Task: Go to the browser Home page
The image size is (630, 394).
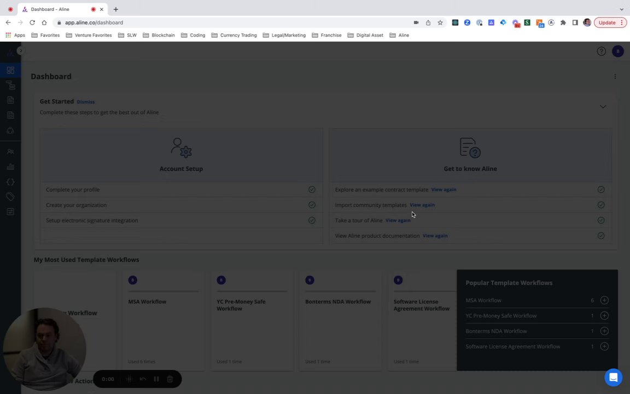Action: (x=44, y=22)
